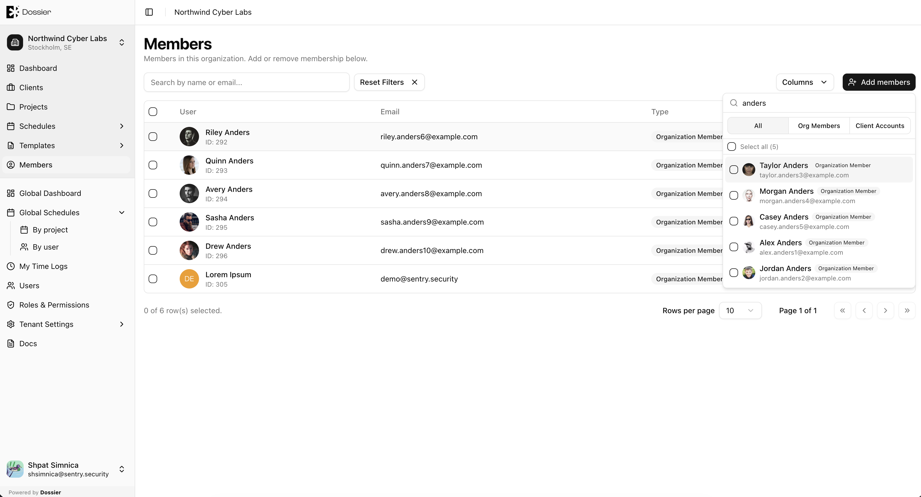Open the Shpat Simnica account menu
Screen dimensions: 921x497
(67, 469)
